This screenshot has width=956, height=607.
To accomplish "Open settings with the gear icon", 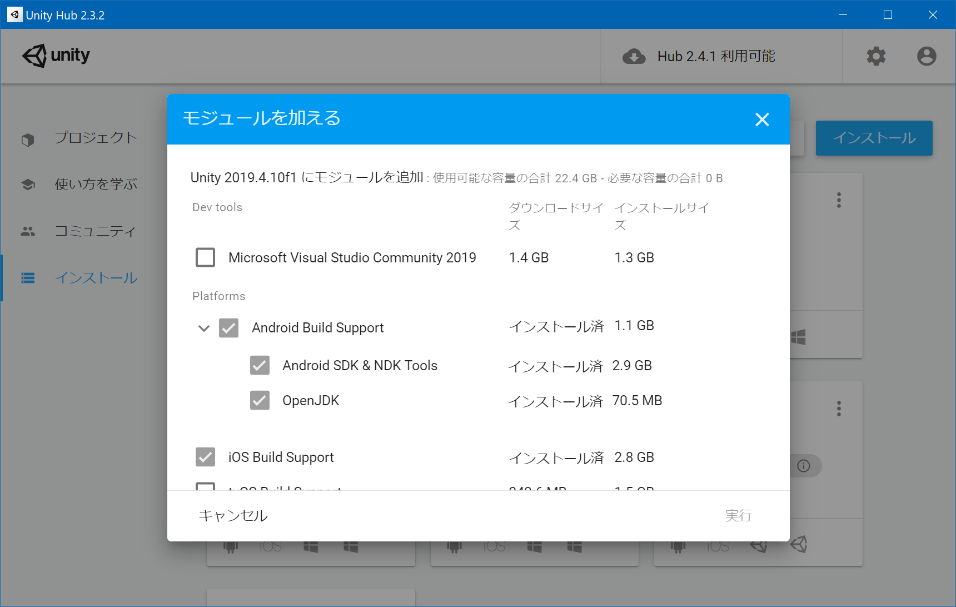I will (x=876, y=56).
